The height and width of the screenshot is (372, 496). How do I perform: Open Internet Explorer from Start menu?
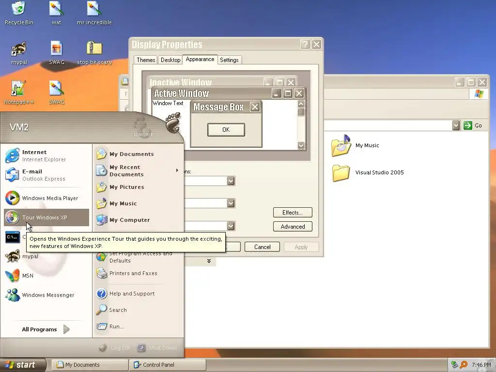tap(46, 155)
